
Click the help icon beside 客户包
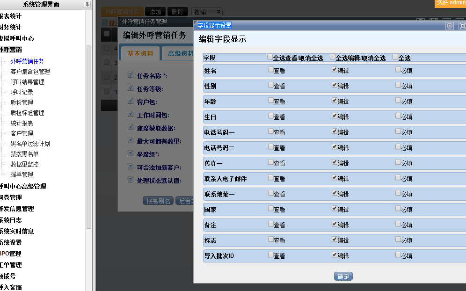131,102
